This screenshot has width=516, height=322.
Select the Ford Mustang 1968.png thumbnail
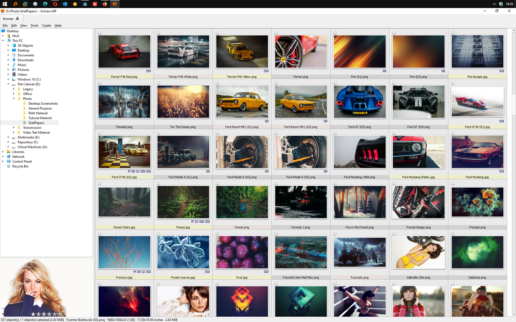click(360, 151)
